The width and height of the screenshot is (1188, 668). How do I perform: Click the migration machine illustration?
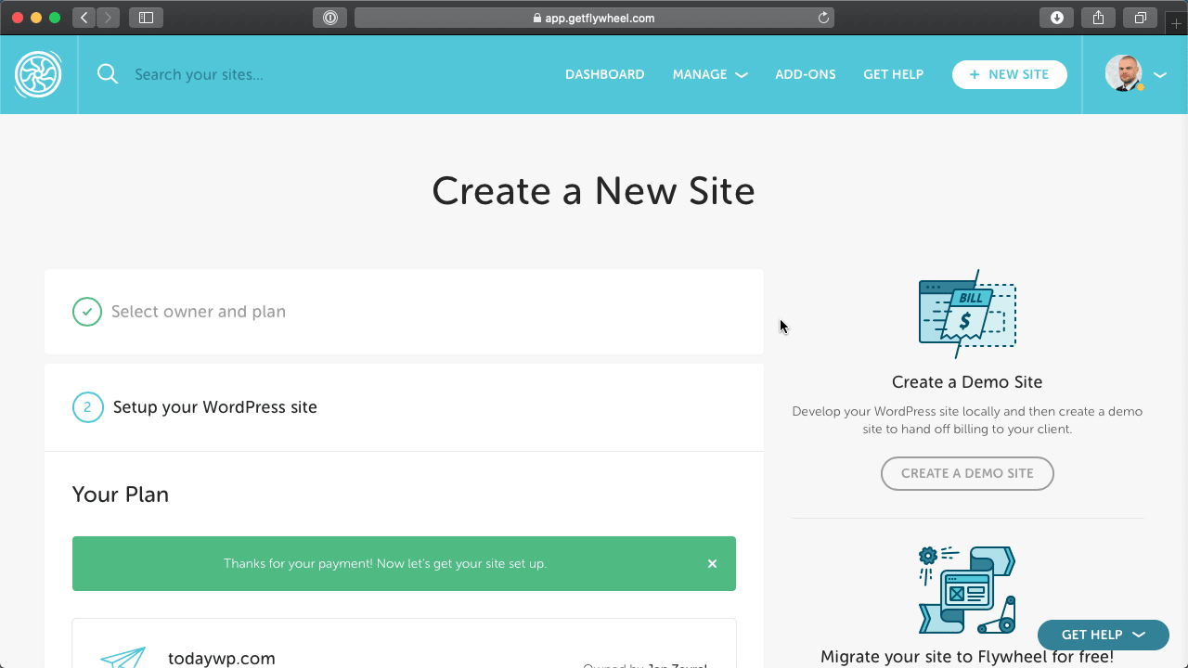point(967,590)
